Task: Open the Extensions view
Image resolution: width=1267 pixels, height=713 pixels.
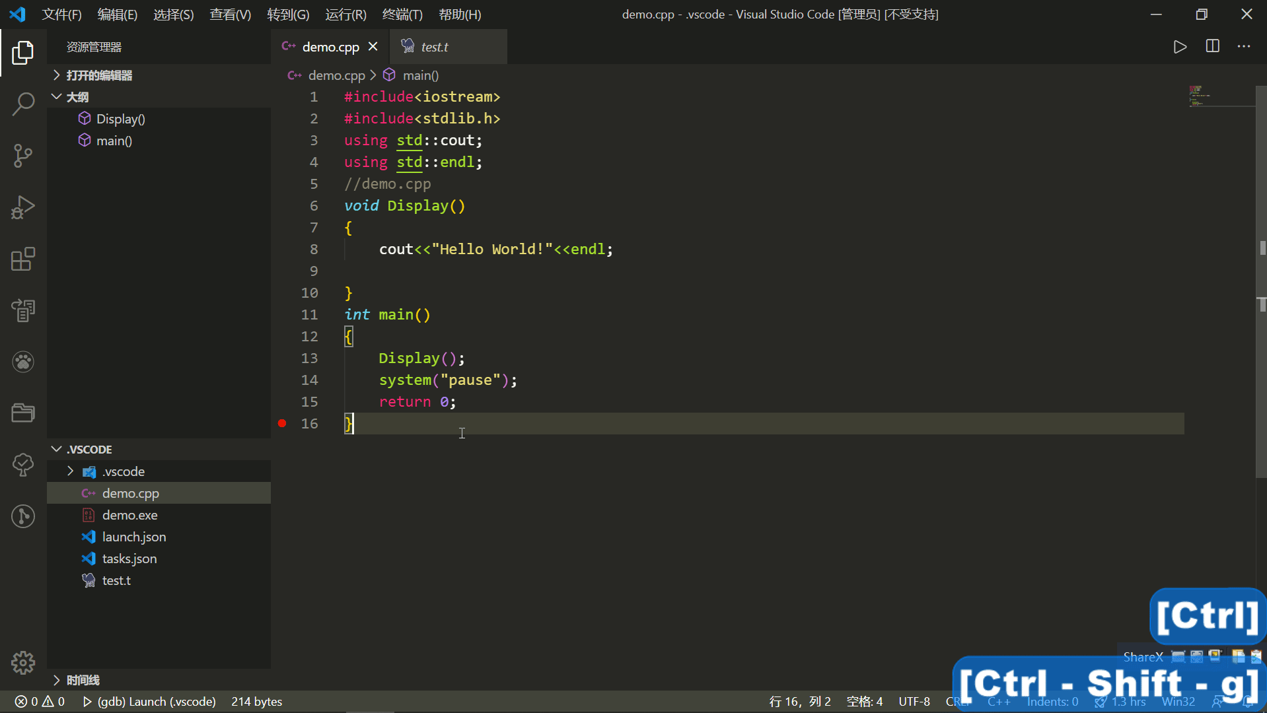Action: (x=23, y=259)
